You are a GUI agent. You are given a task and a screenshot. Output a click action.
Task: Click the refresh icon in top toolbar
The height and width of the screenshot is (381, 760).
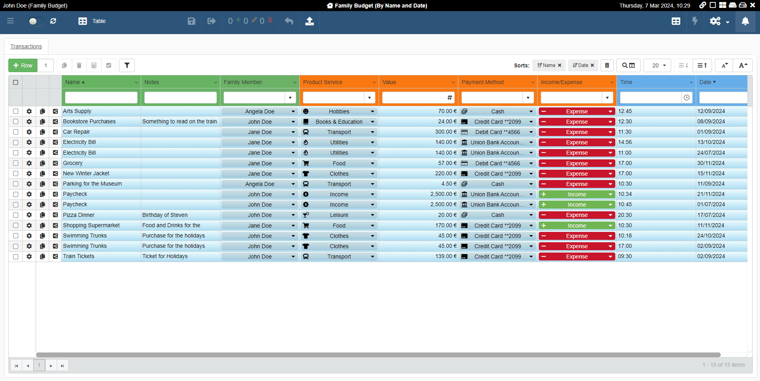click(53, 21)
